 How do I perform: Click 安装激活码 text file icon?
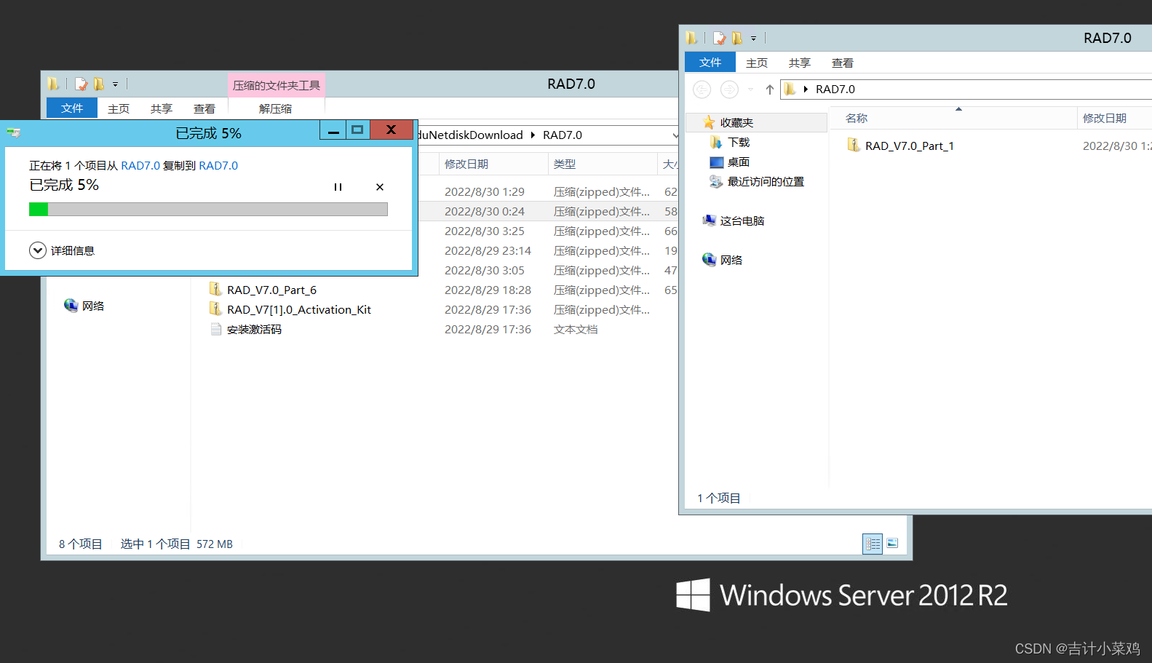[215, 329]
